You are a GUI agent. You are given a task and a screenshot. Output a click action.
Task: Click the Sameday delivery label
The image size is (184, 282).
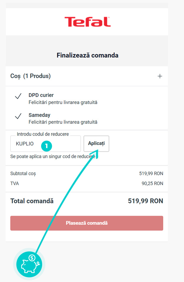[38, 115]
